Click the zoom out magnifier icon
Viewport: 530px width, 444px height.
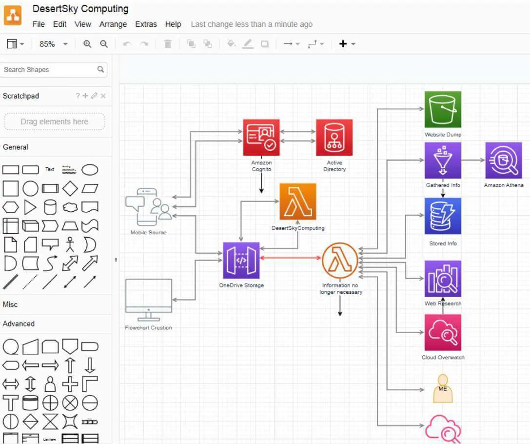tap(104, 44)
